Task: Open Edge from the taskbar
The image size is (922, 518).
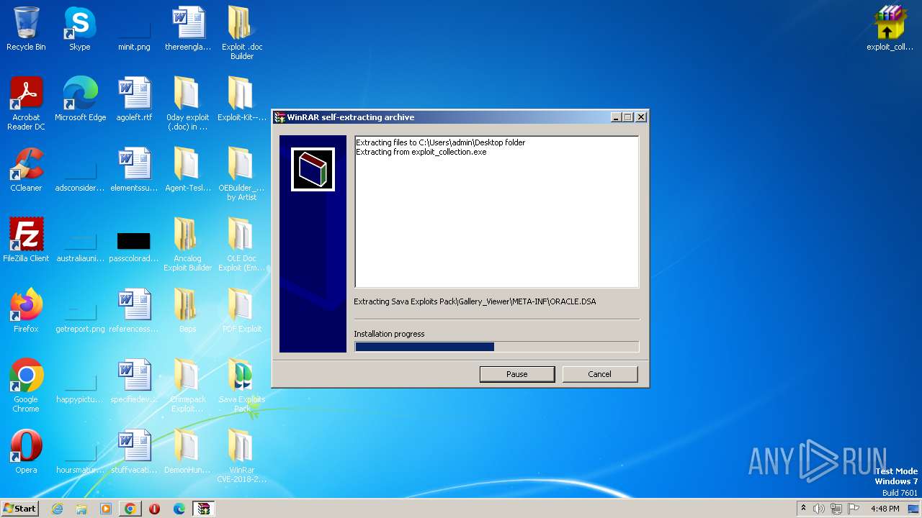Action: pos(179,509)
